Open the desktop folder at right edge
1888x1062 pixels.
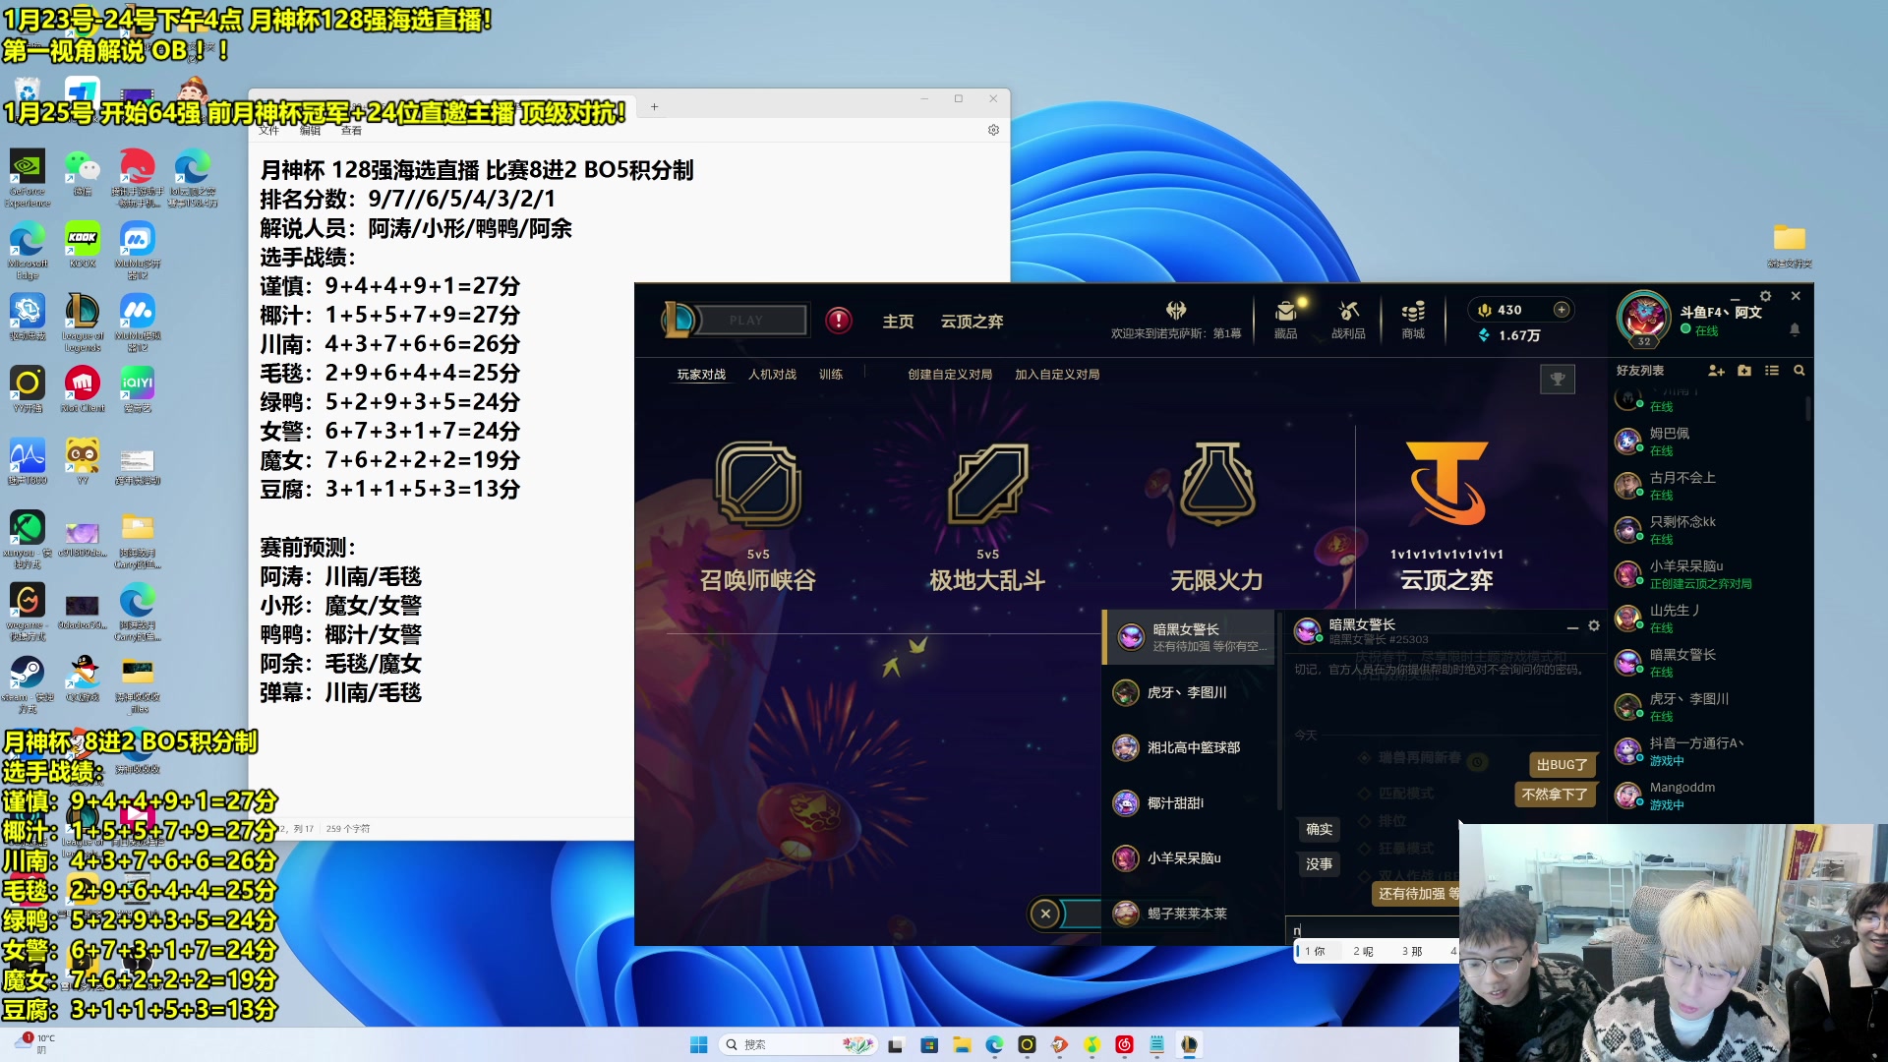pos(1789,245)
